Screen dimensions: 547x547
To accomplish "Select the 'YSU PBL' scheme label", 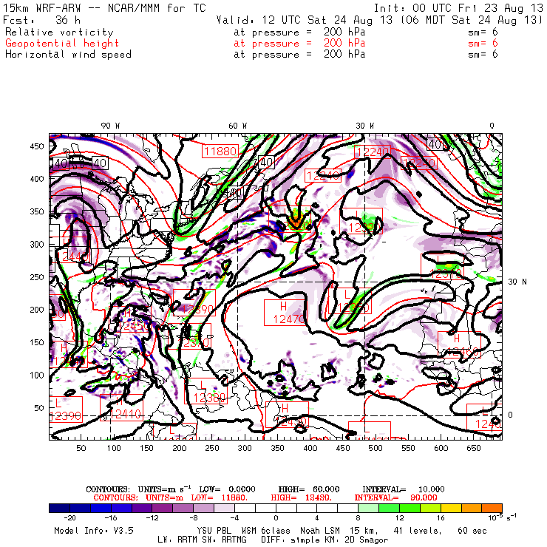I will [214, 531].
